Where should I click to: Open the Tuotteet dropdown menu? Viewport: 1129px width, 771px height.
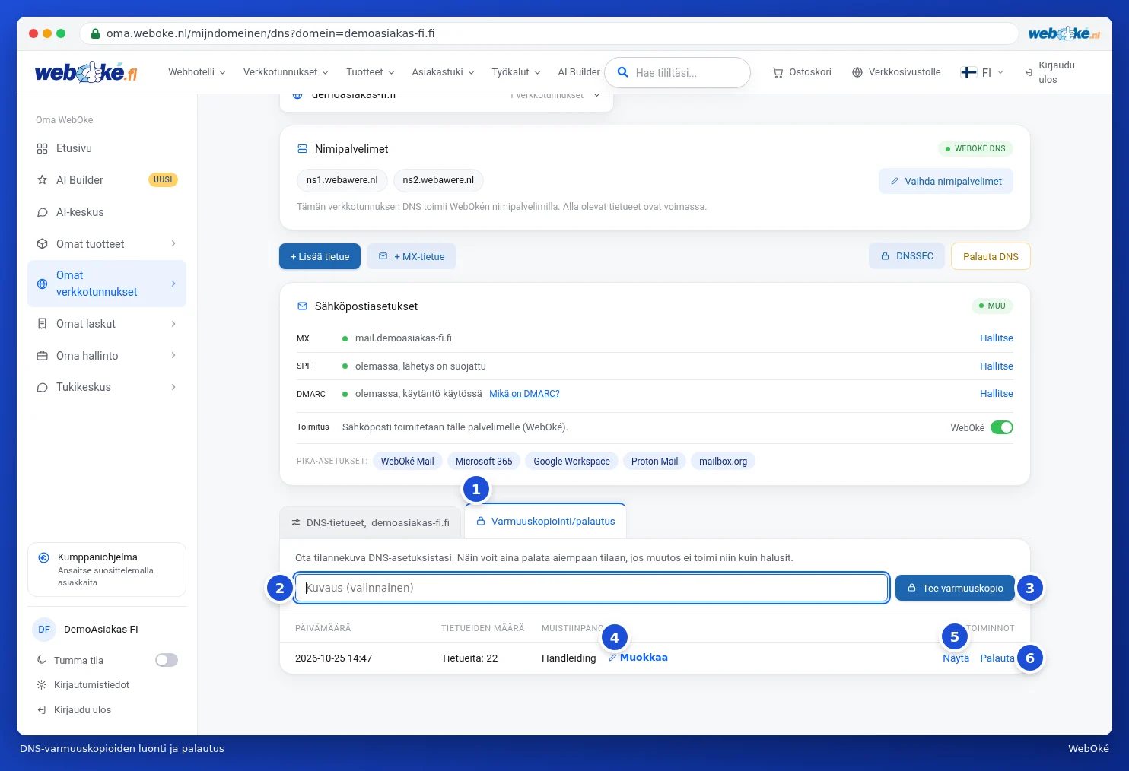[371, 72]
